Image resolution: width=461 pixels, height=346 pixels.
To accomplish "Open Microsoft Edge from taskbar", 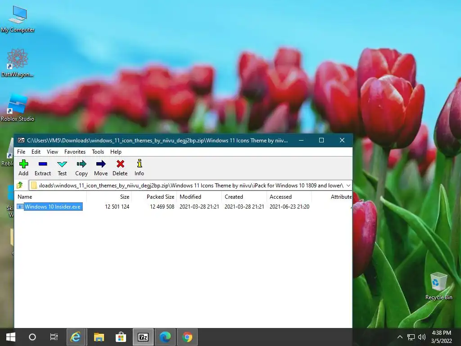I will (165, 337).
